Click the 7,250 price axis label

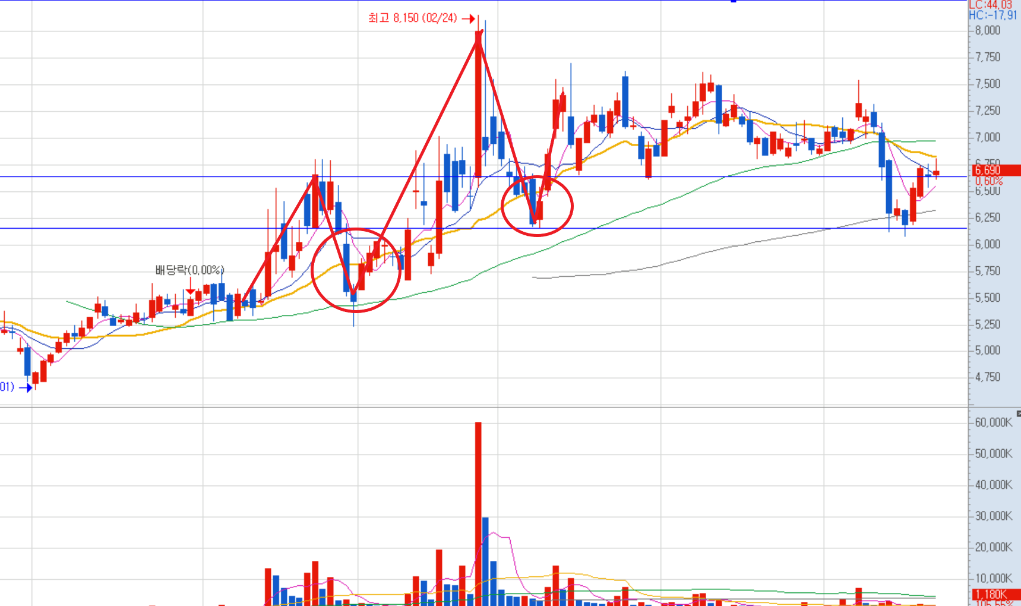coord(988,111)
